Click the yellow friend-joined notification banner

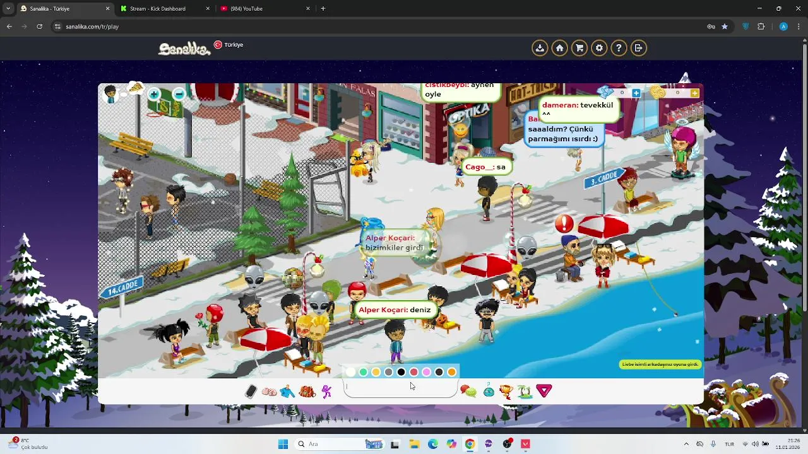(x=660, y=364)
